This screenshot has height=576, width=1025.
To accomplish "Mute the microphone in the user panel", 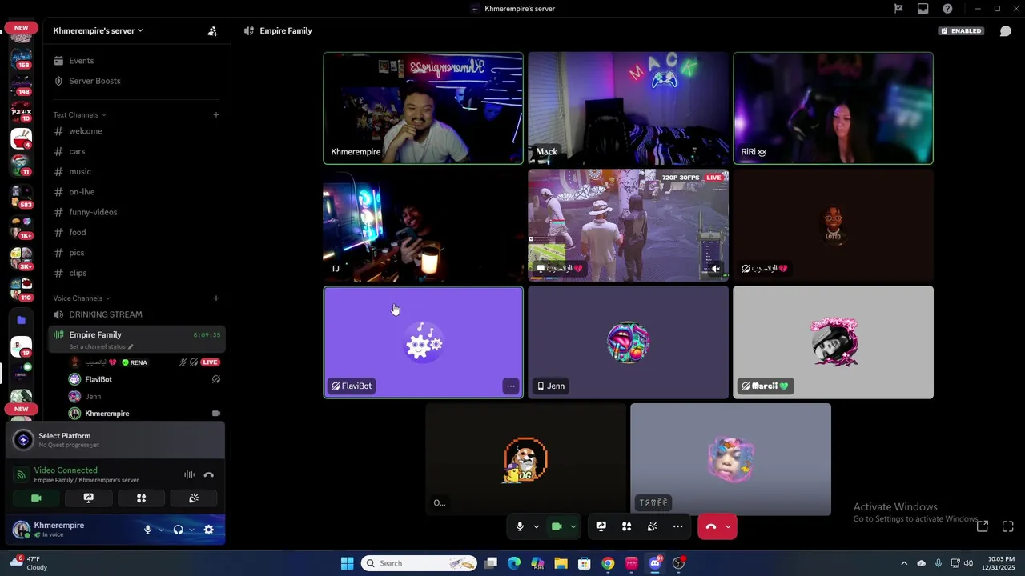I will (x=147, y=530).
